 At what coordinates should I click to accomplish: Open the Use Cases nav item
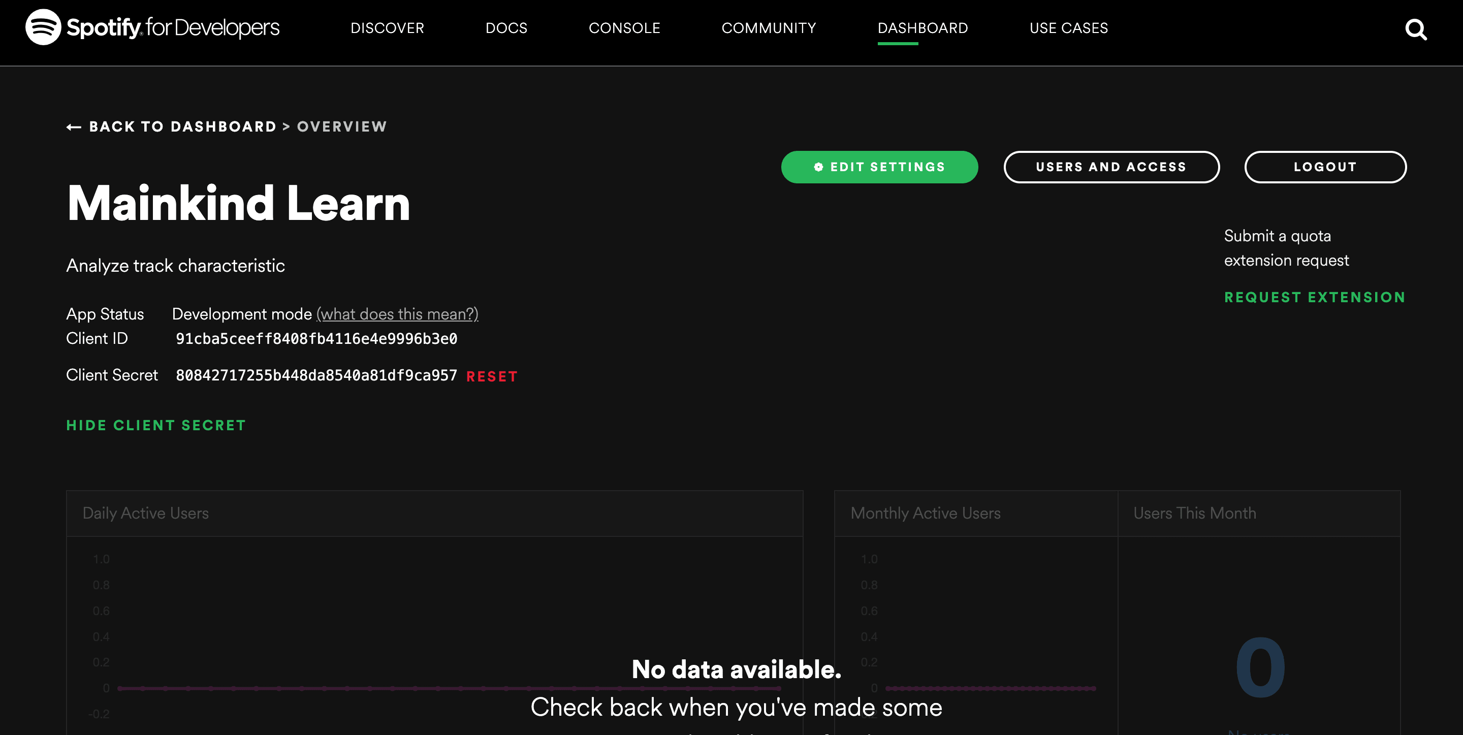1068,28
